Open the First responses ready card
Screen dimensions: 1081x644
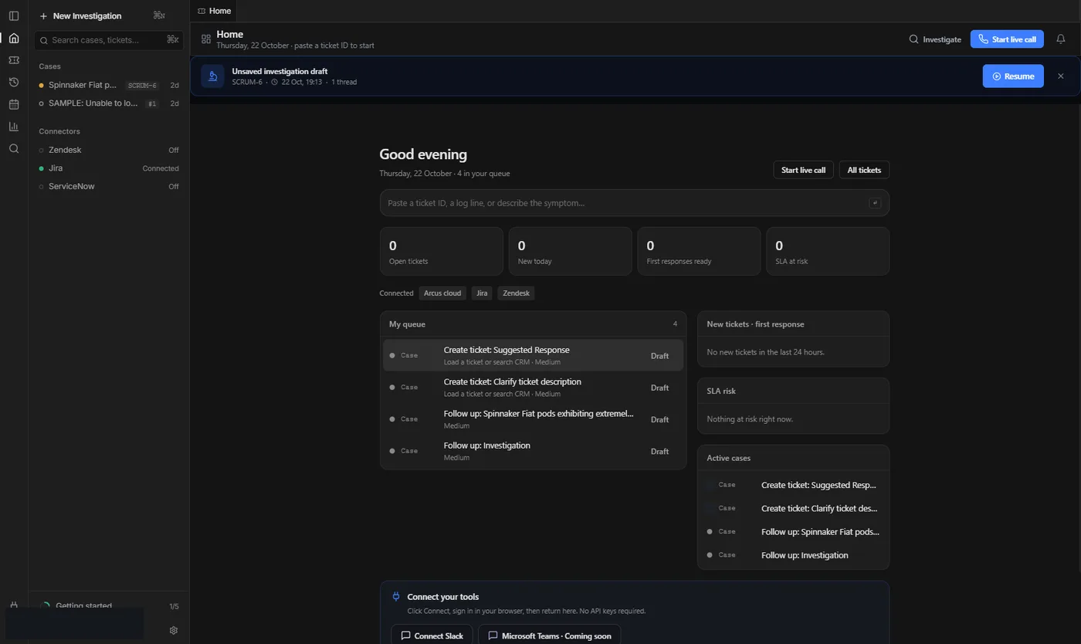pyautogui.click(x=699, y=251)
